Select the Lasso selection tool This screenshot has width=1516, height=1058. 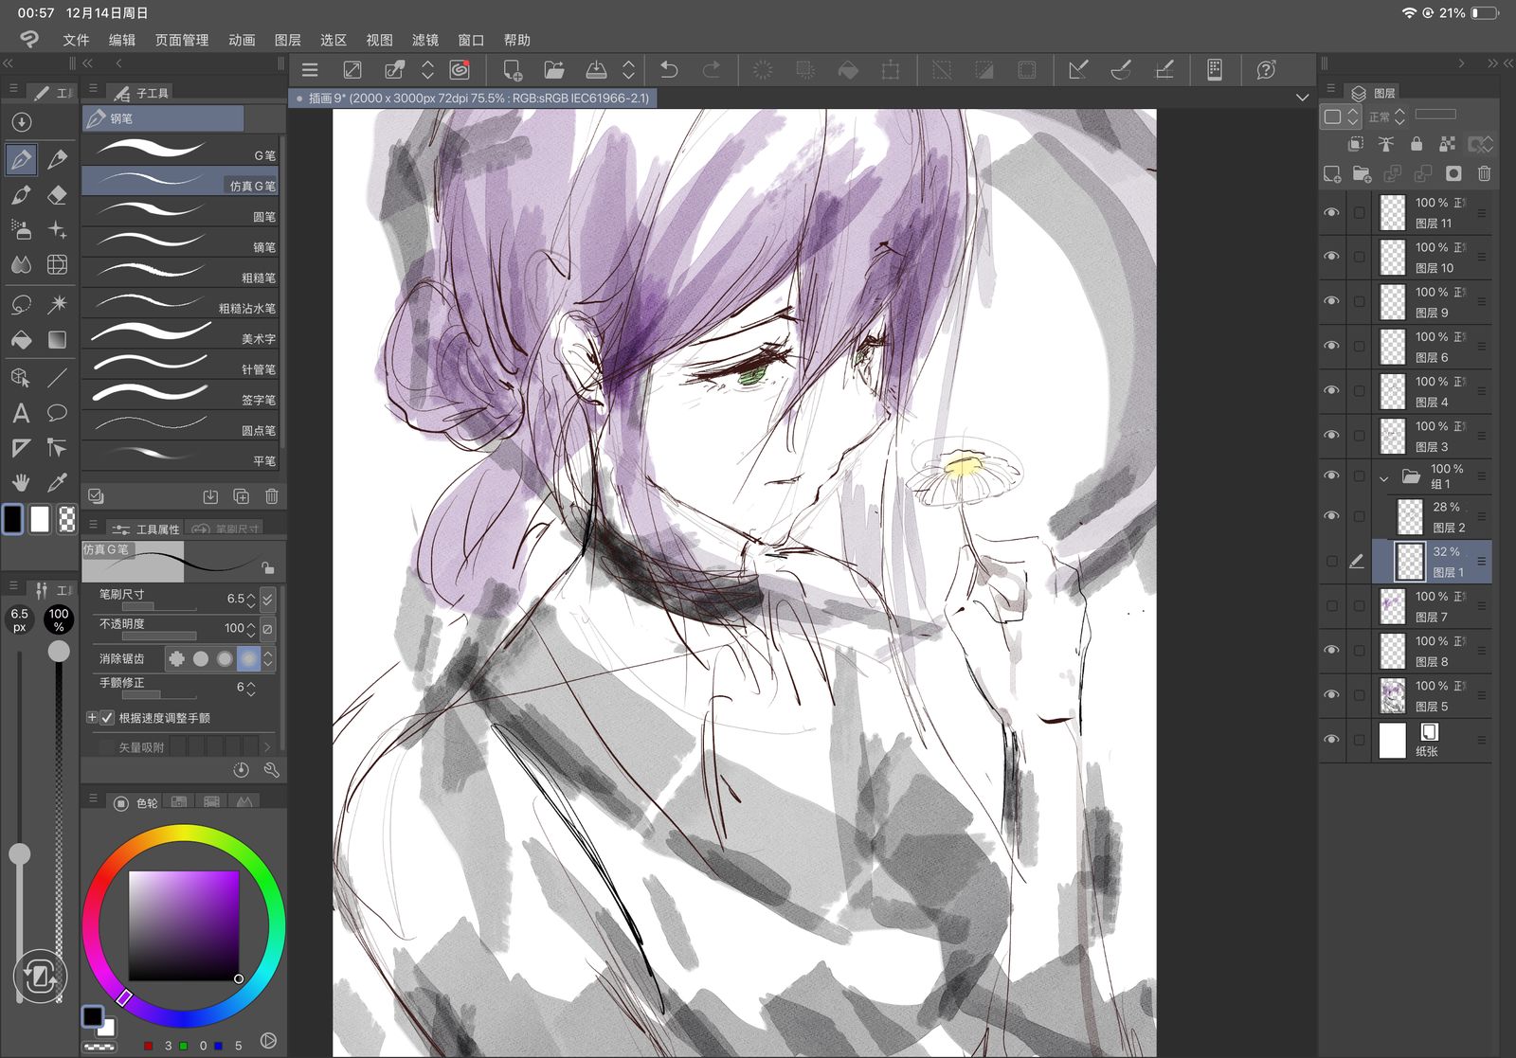point(21,304)
